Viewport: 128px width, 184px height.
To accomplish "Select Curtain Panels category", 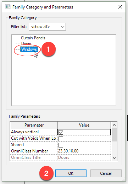I will click(x=33, y=38).
